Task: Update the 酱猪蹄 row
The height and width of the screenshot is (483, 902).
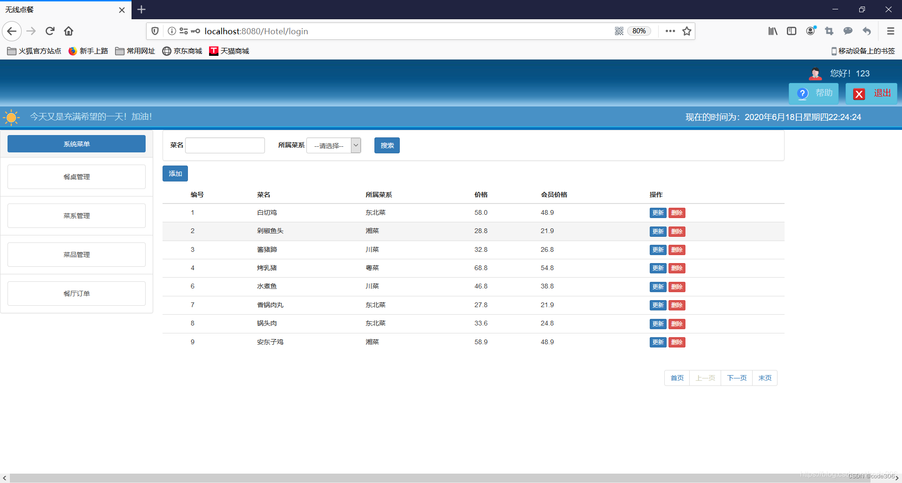Action: [658, 250]
